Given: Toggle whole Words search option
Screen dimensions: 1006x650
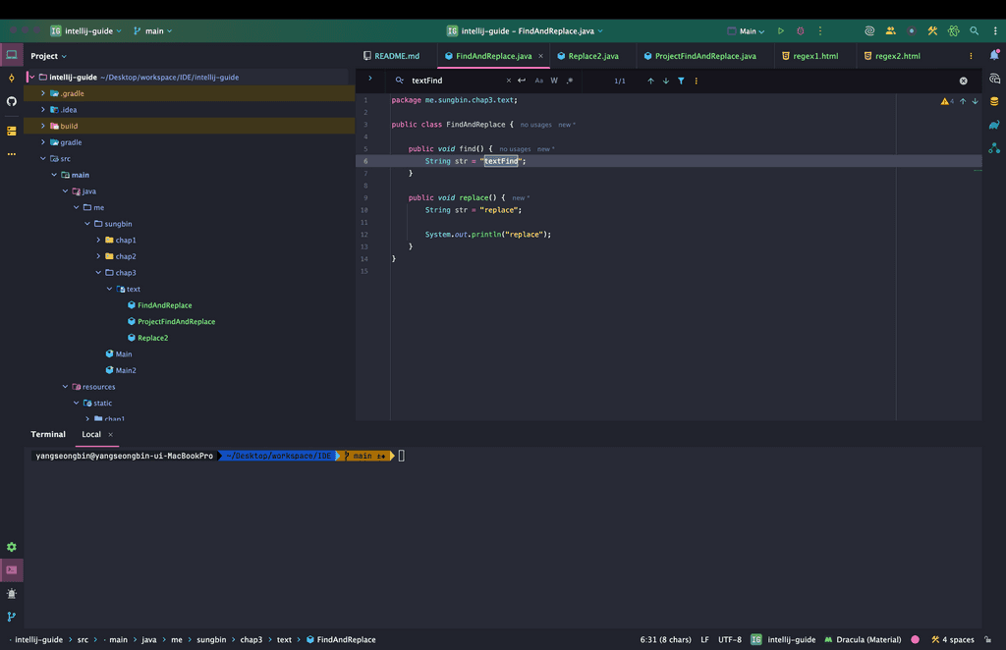Looking at the screenshot, I should pyautogui.click(x=554, y=81).
